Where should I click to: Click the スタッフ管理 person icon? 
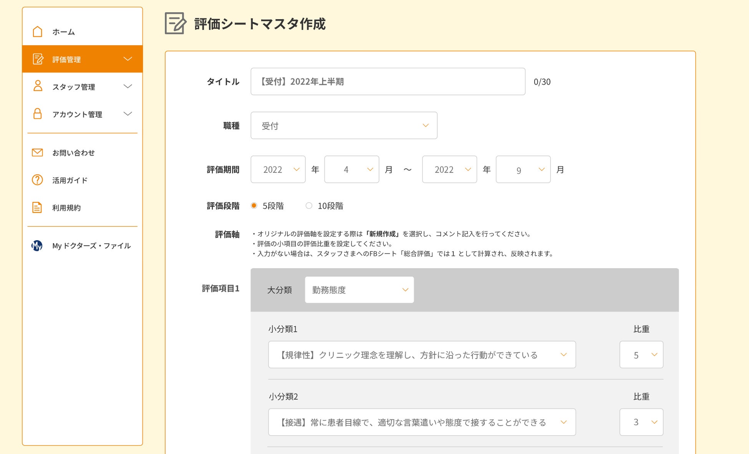38,86
